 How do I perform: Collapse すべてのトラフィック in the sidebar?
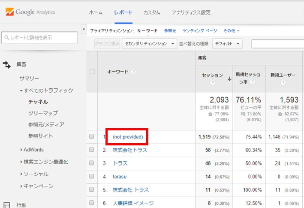point(21,90)
